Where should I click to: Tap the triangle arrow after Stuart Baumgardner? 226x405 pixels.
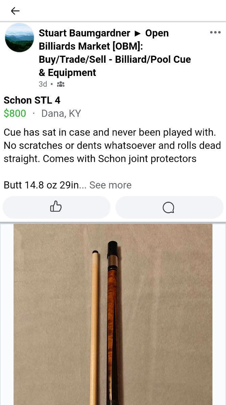pyautogui.click(x=138, y=33)
